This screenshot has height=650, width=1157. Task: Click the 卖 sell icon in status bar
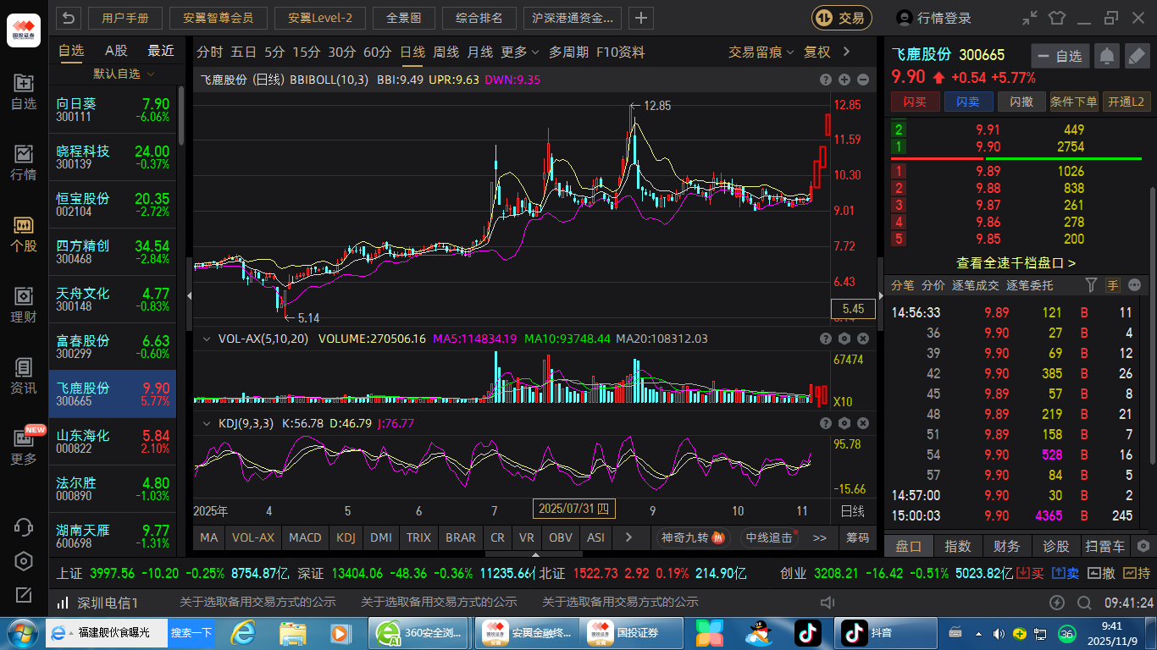1066,573
